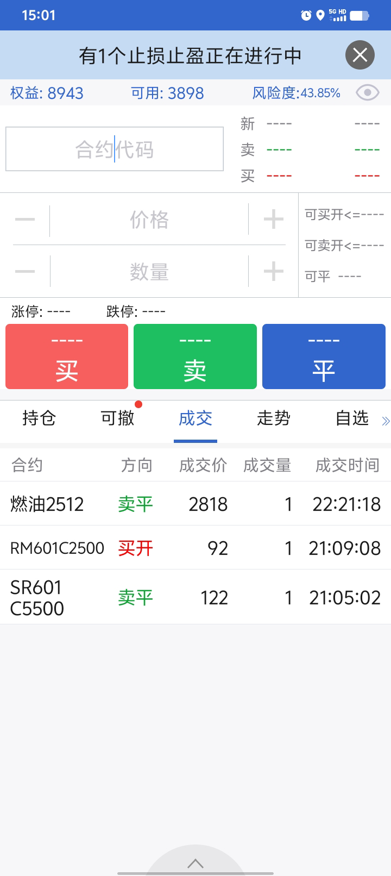Dismiss the stop-loss notification banner
This screenshot has height=876, width=391.
click(x=360, y=55)
